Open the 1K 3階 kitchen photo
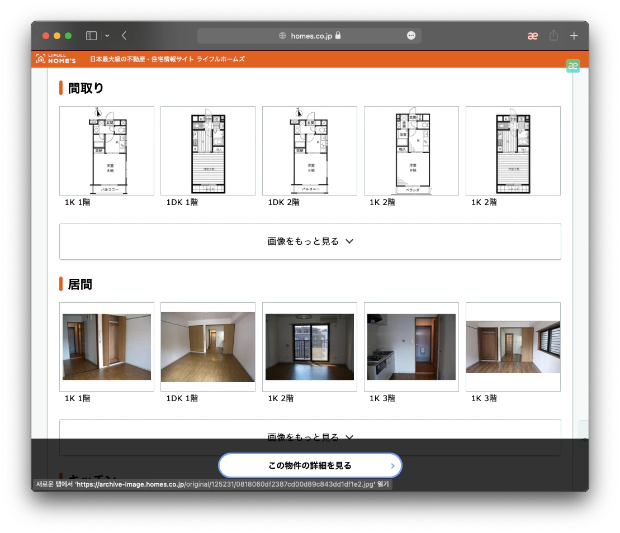Image resolution: width=620 pixels, height=533 pixels. pyautogui.click(x=411, y=347)
